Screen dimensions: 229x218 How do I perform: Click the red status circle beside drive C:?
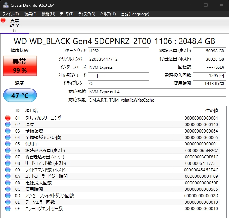pos(3,20)
